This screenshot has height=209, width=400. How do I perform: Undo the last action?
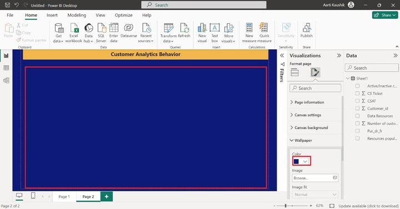click(17, 5)
